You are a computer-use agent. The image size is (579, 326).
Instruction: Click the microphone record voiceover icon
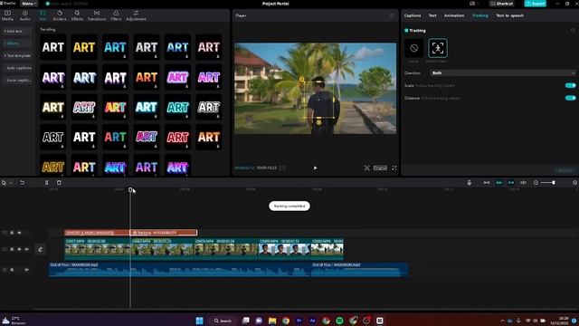[x=469, y=183]
